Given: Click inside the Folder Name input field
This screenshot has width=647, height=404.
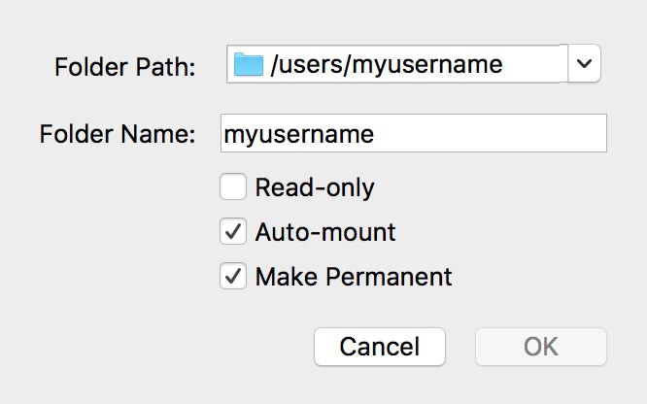Looking at the screenshot, I should pos(414,133).
